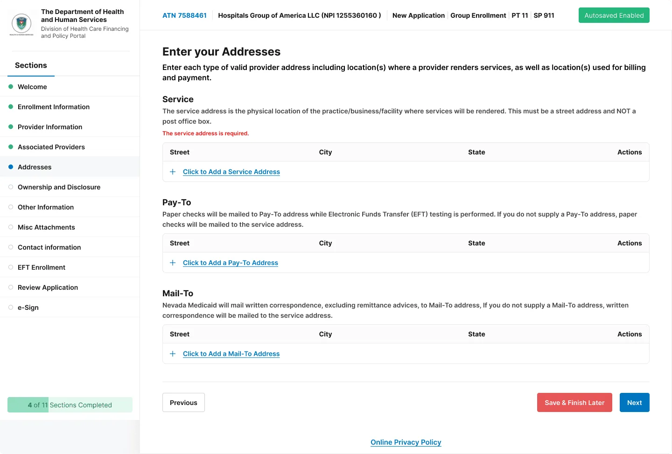
Task: Click the Service section heading
Action: (x=178, y=99)
